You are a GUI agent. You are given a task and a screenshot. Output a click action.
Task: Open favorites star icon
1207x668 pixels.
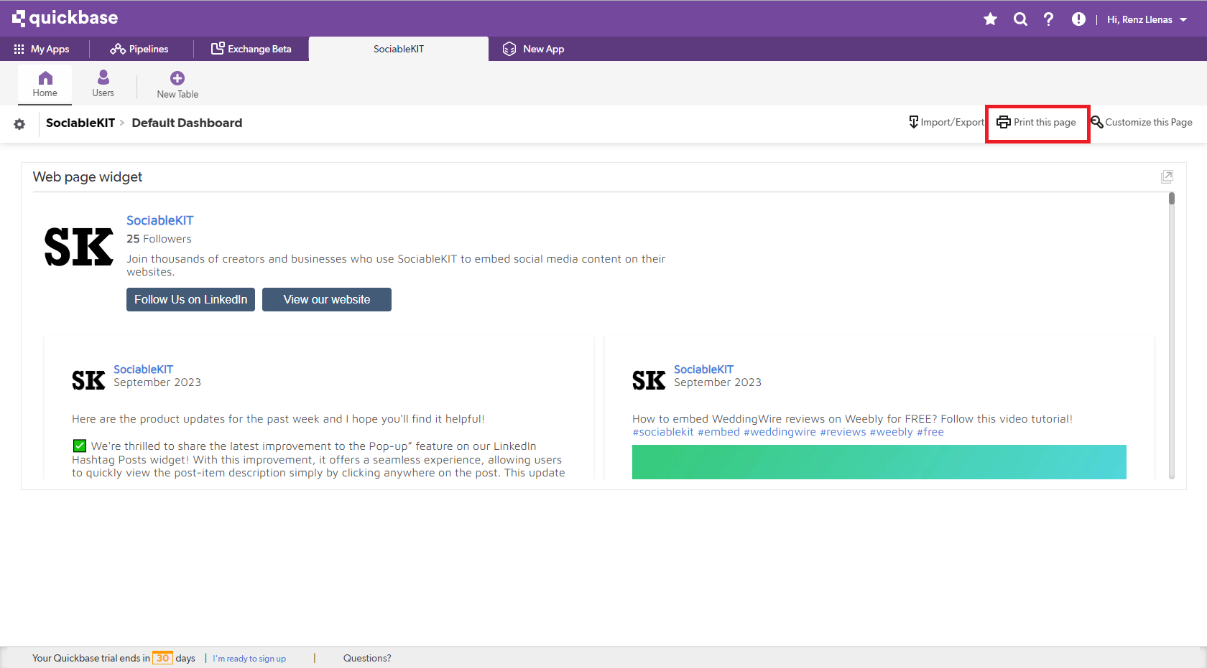pyautogui.click(x=990, y=19)
